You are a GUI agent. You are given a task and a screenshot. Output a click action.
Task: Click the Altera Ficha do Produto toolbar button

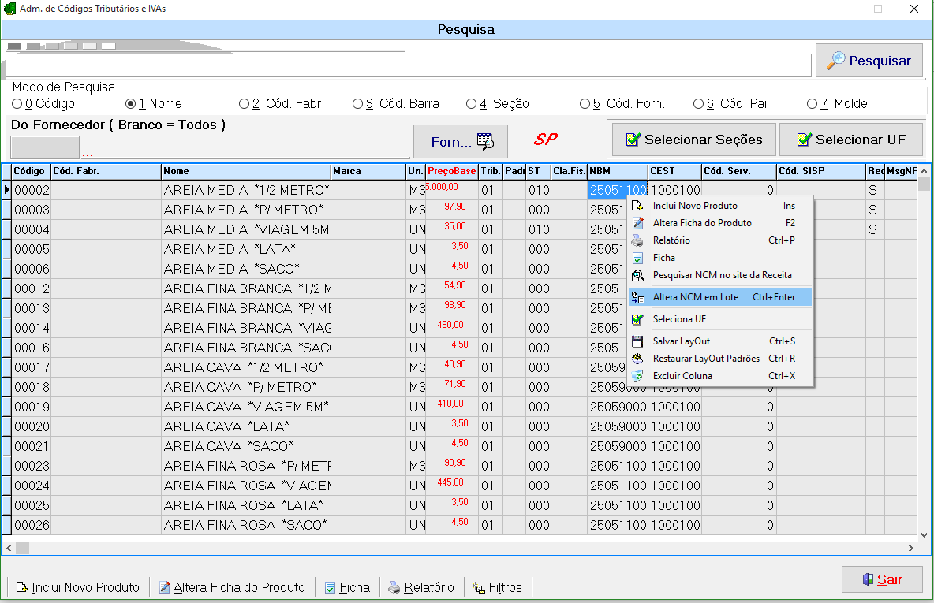click(x=232, y=587)
